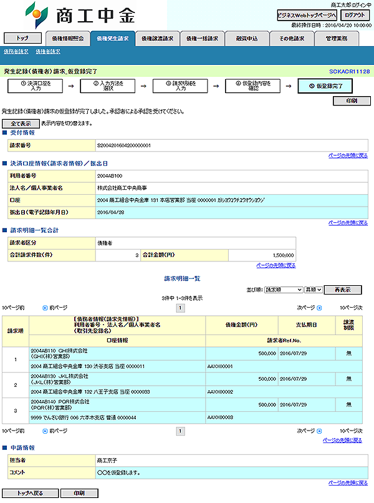Click ページの先頭に戻る under 請求明細一覧合計
Image resolution: width=374 pixels, height=503 pixels.
point(276,265)
